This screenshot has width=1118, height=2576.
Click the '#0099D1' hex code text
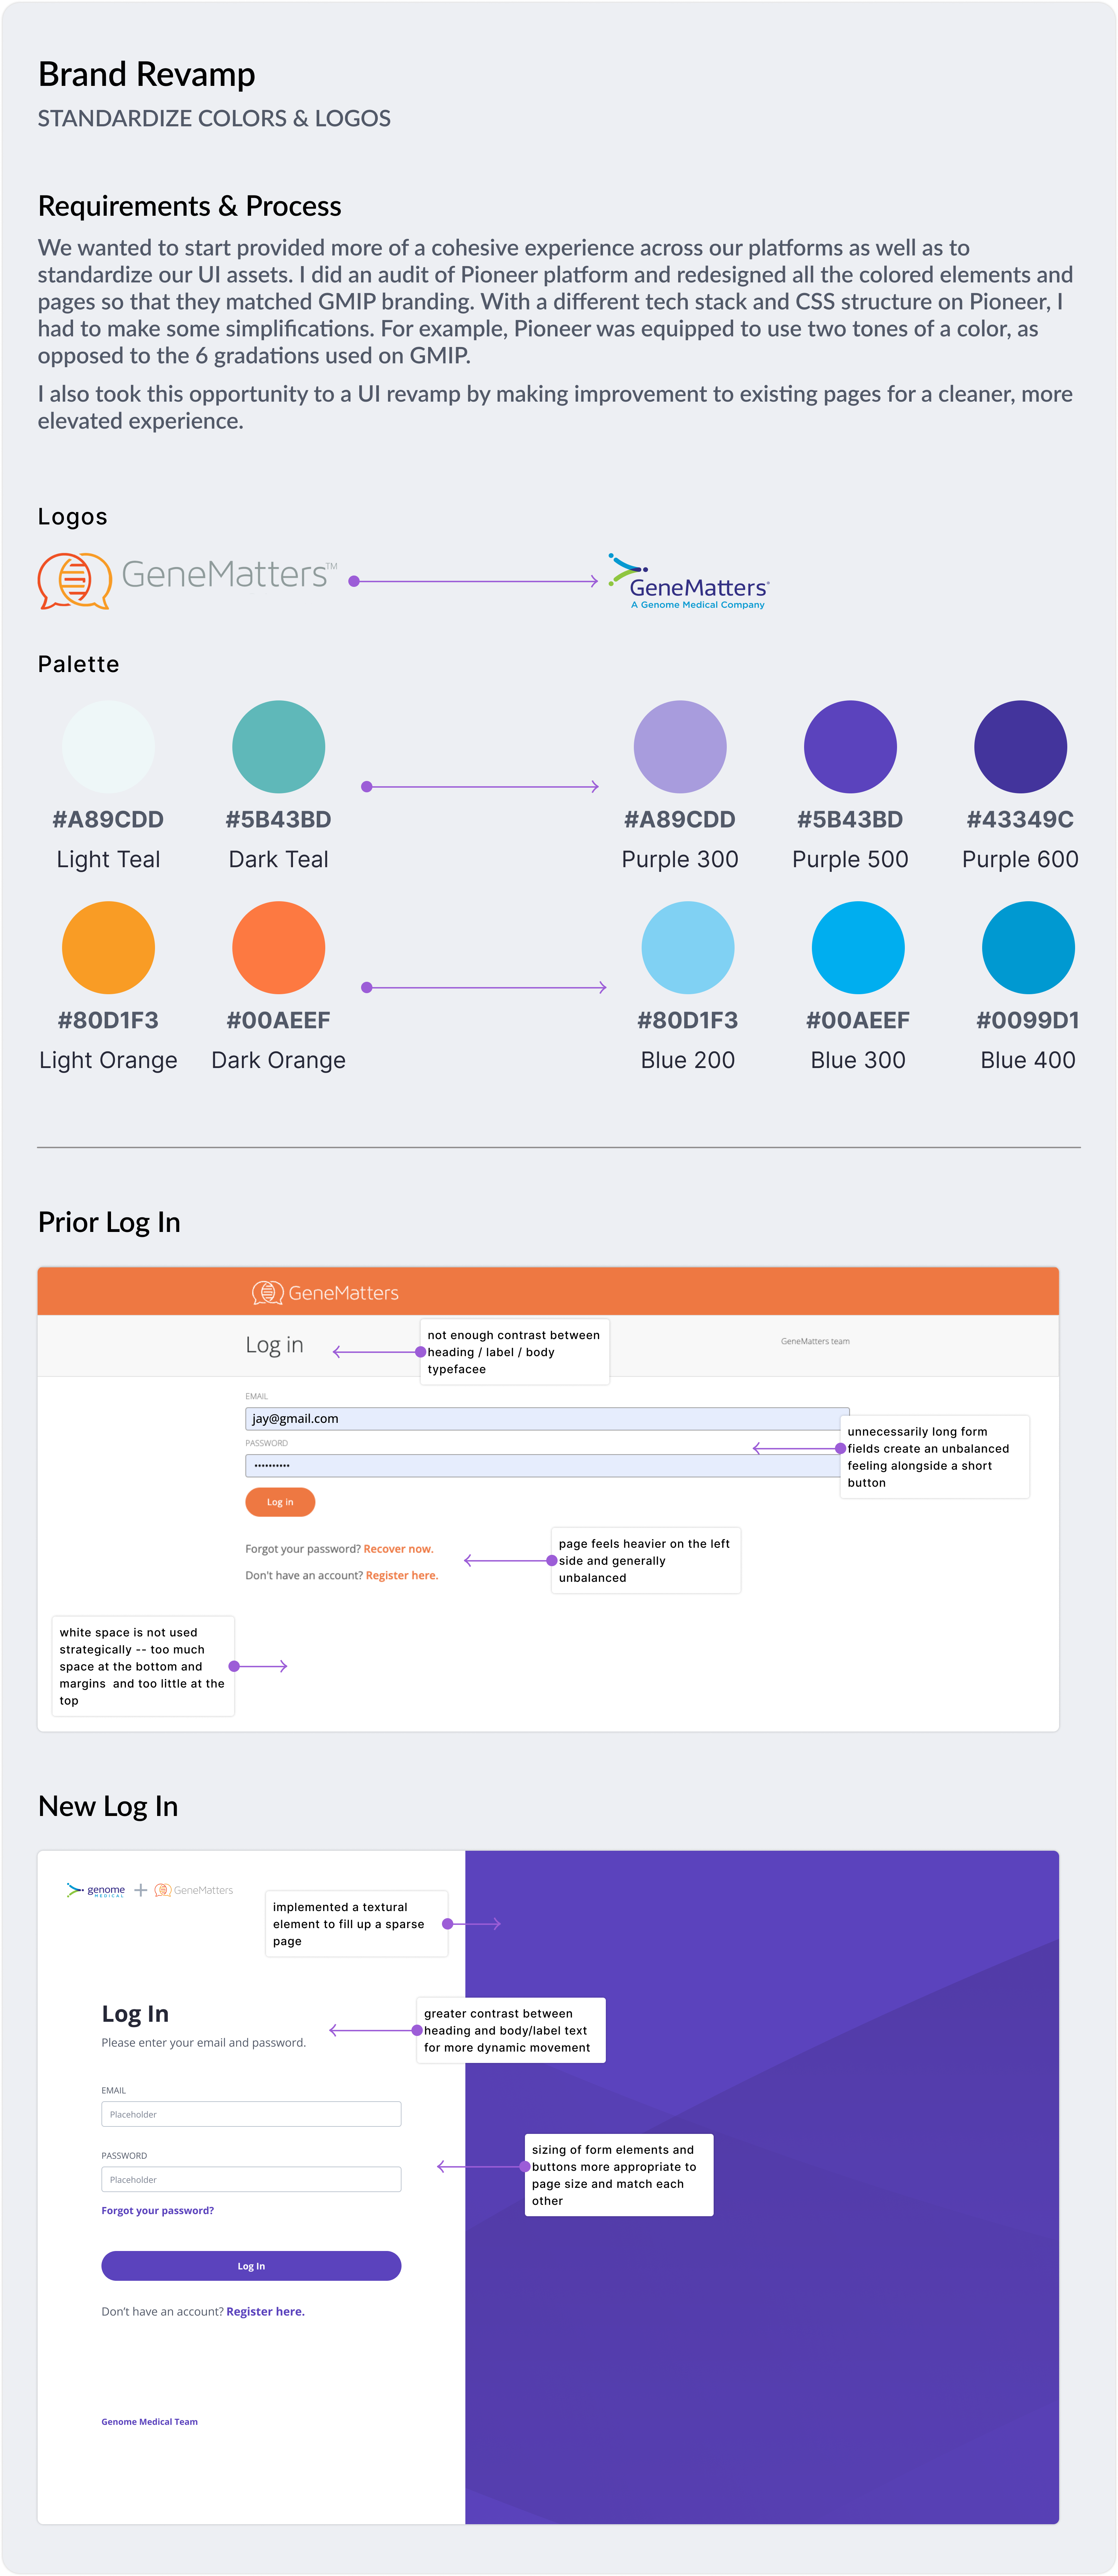tap(1028, 1020)
